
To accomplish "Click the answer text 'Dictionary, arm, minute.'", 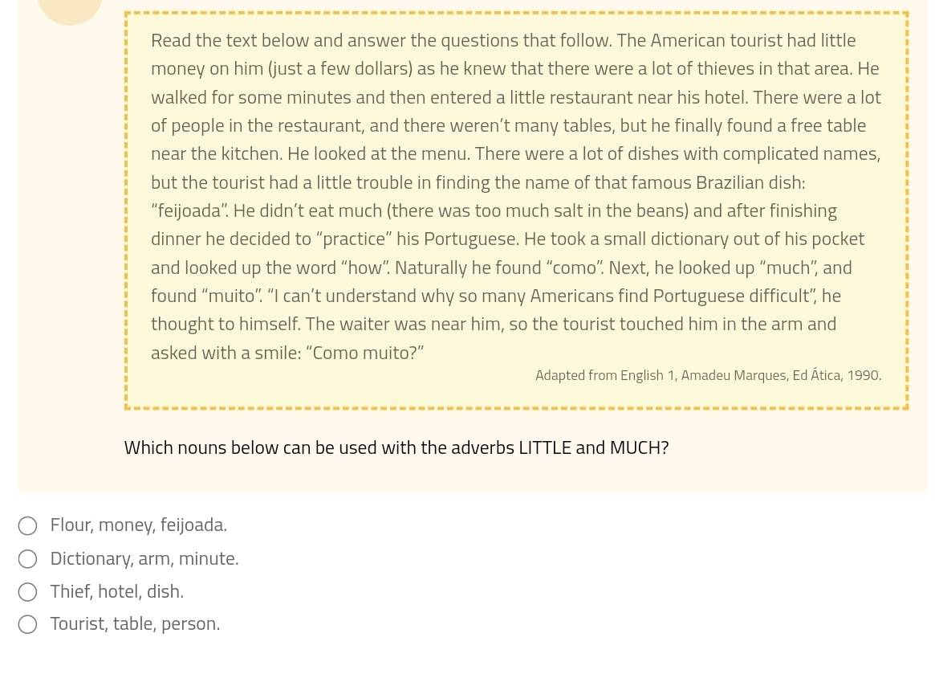I will 144,558.
